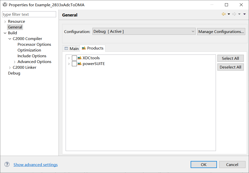Viewport: 249px width, 173px height.
Task: Click the XDCtools product icon
Action: point(80,58)
